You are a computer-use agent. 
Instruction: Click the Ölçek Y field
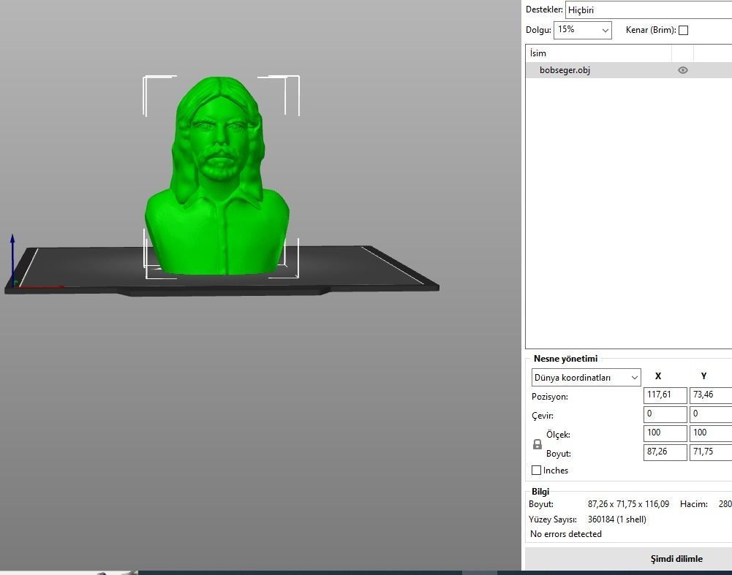(711, 433)
